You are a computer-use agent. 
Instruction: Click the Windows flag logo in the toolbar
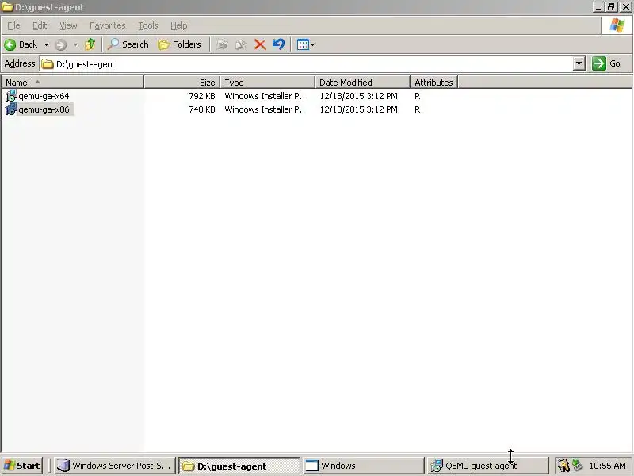click(617, 25)
